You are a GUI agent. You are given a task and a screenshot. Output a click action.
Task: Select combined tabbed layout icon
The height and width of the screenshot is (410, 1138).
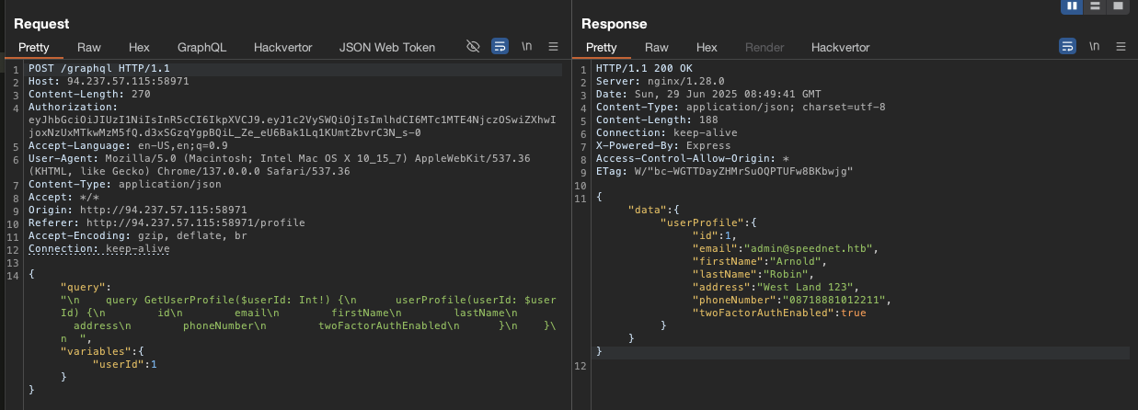[x=1118, y=6]
